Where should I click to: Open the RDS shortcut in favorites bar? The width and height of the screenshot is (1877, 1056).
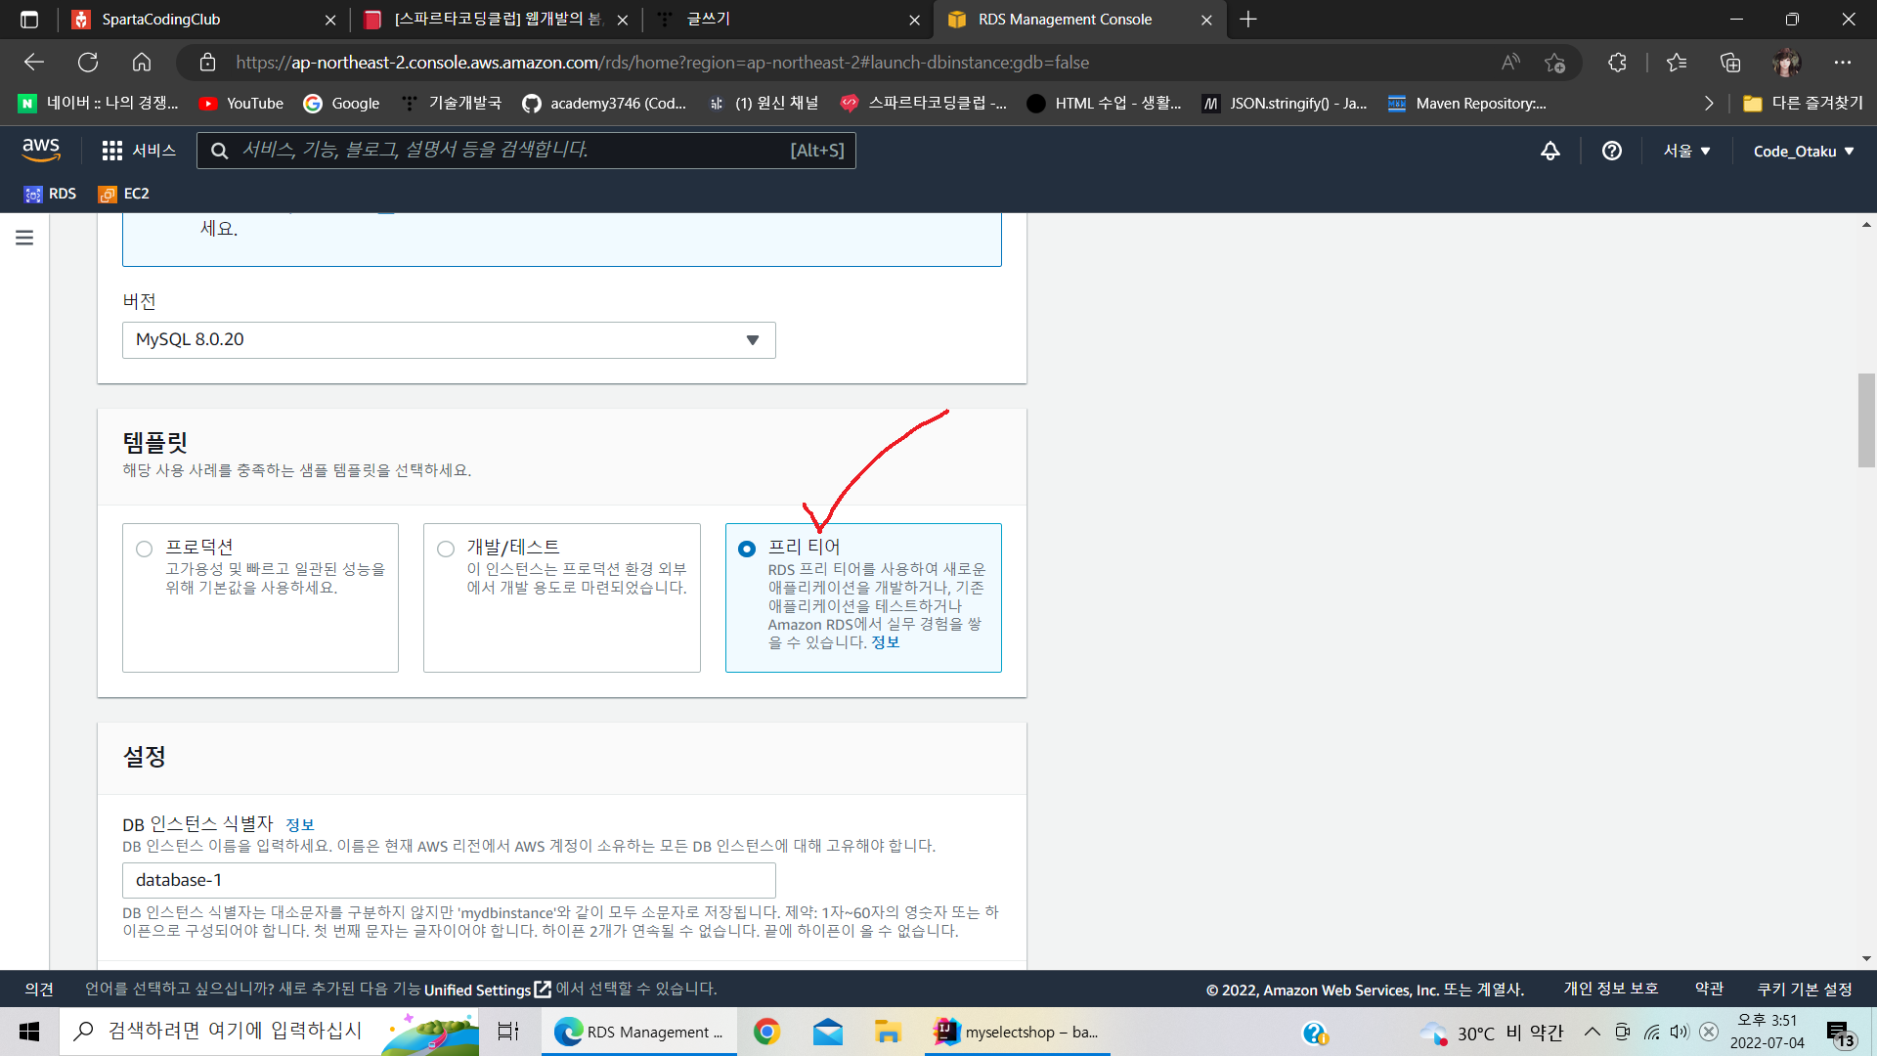51,194
